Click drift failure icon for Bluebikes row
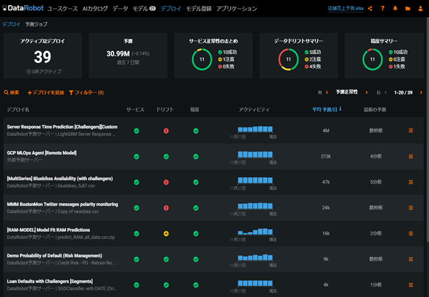Viewport: 429px width, 297px height. point(166,182)
